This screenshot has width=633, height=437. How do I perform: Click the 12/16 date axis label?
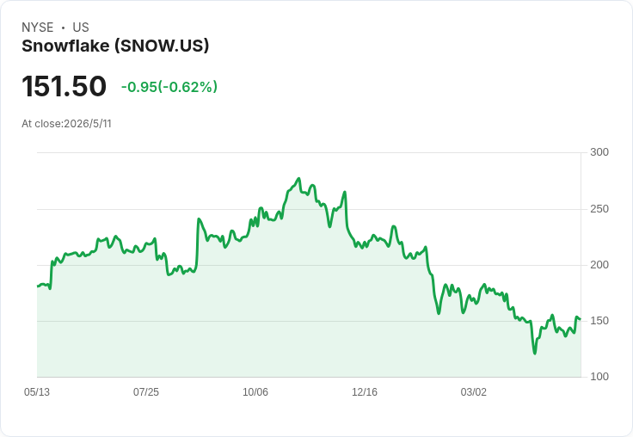pyautogui.click(x=365, y=392)
